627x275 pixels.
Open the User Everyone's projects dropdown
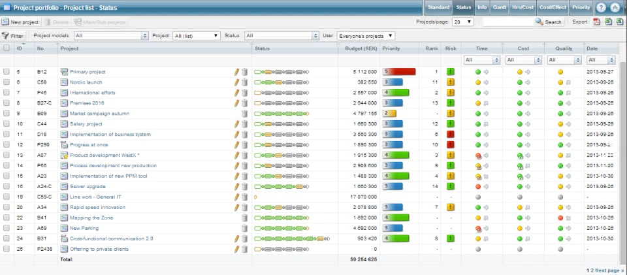pos(366,36)
